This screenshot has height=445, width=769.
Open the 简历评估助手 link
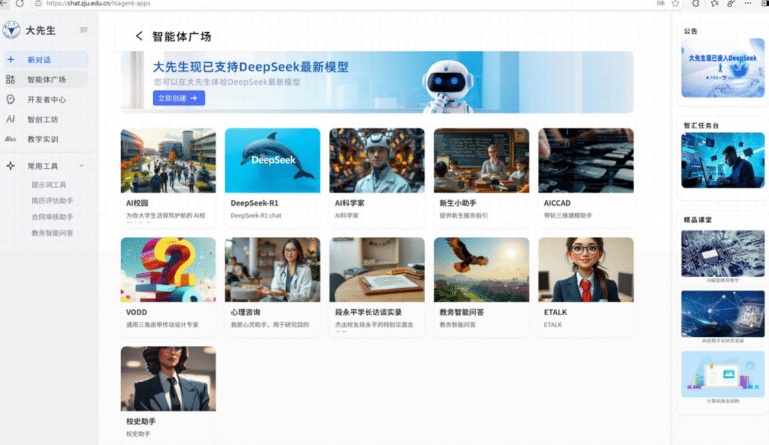click(52, 200)
